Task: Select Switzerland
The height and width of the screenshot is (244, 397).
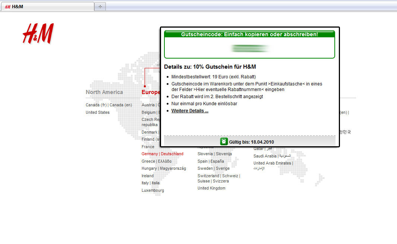Action: click(208, 176)
